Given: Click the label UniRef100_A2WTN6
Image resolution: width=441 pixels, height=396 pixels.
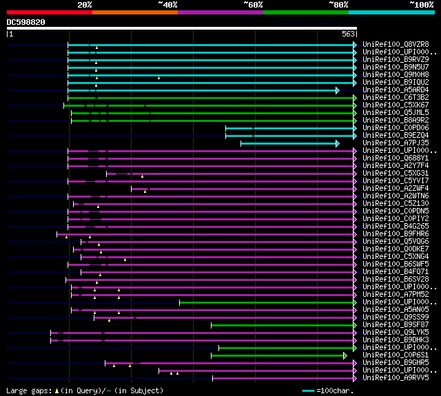Looking at the screenshot, I should click(396, 196).
